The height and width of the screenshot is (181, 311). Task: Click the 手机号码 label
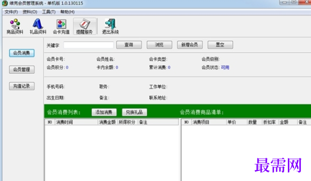[x=55, y=86]
